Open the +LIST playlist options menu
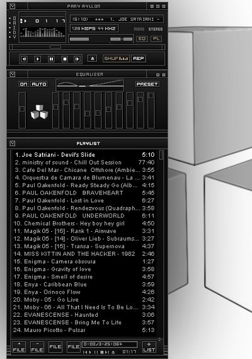Viewport: 252px width, 359px height. (x=149, y=347)
